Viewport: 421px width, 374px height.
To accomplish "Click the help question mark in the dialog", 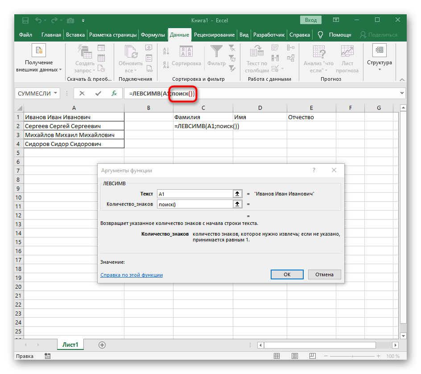I will coord(314,170).
